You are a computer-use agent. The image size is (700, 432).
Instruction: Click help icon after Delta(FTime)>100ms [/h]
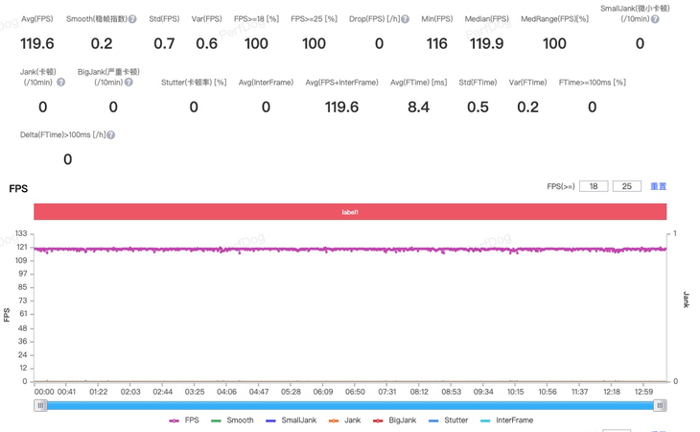pos(111,135)
